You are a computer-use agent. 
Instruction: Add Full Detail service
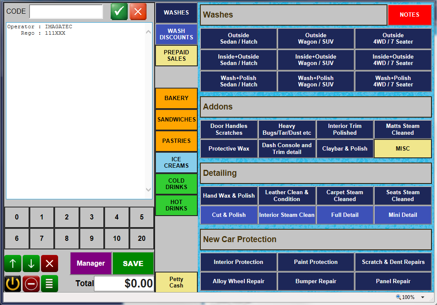pos(345,215)
